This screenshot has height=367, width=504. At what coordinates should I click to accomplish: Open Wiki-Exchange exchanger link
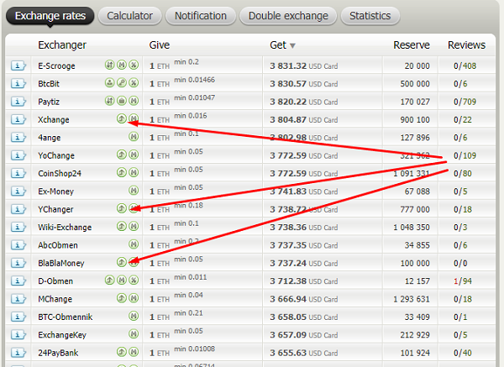[x=65, y=228]
